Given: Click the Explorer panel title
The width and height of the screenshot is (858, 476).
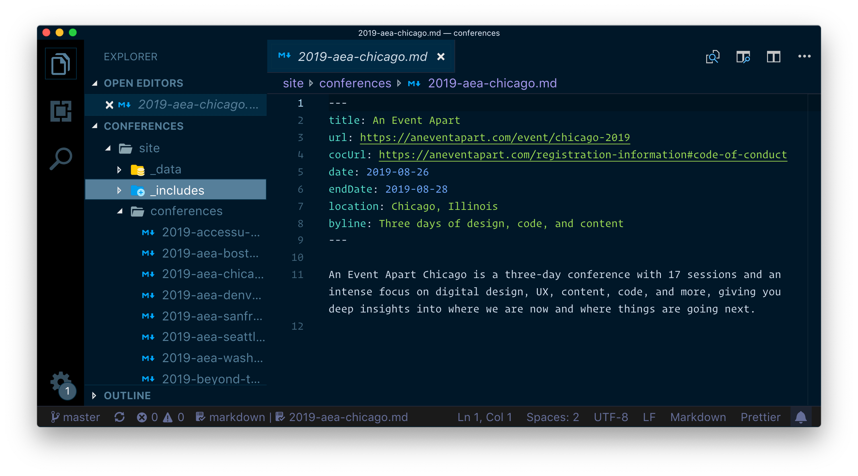Looking at the screenshot, I should point(131,57).
